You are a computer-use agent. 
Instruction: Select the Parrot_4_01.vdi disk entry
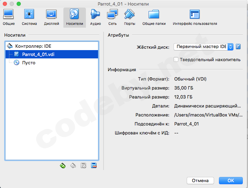(52, 54)
